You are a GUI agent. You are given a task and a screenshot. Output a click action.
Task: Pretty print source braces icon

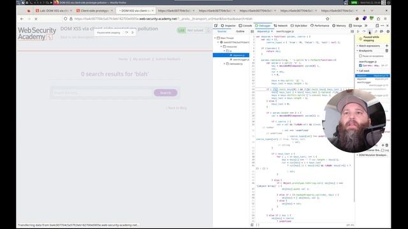[x=258, y=225]
